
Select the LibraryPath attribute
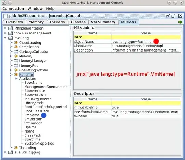coord(34,103)
